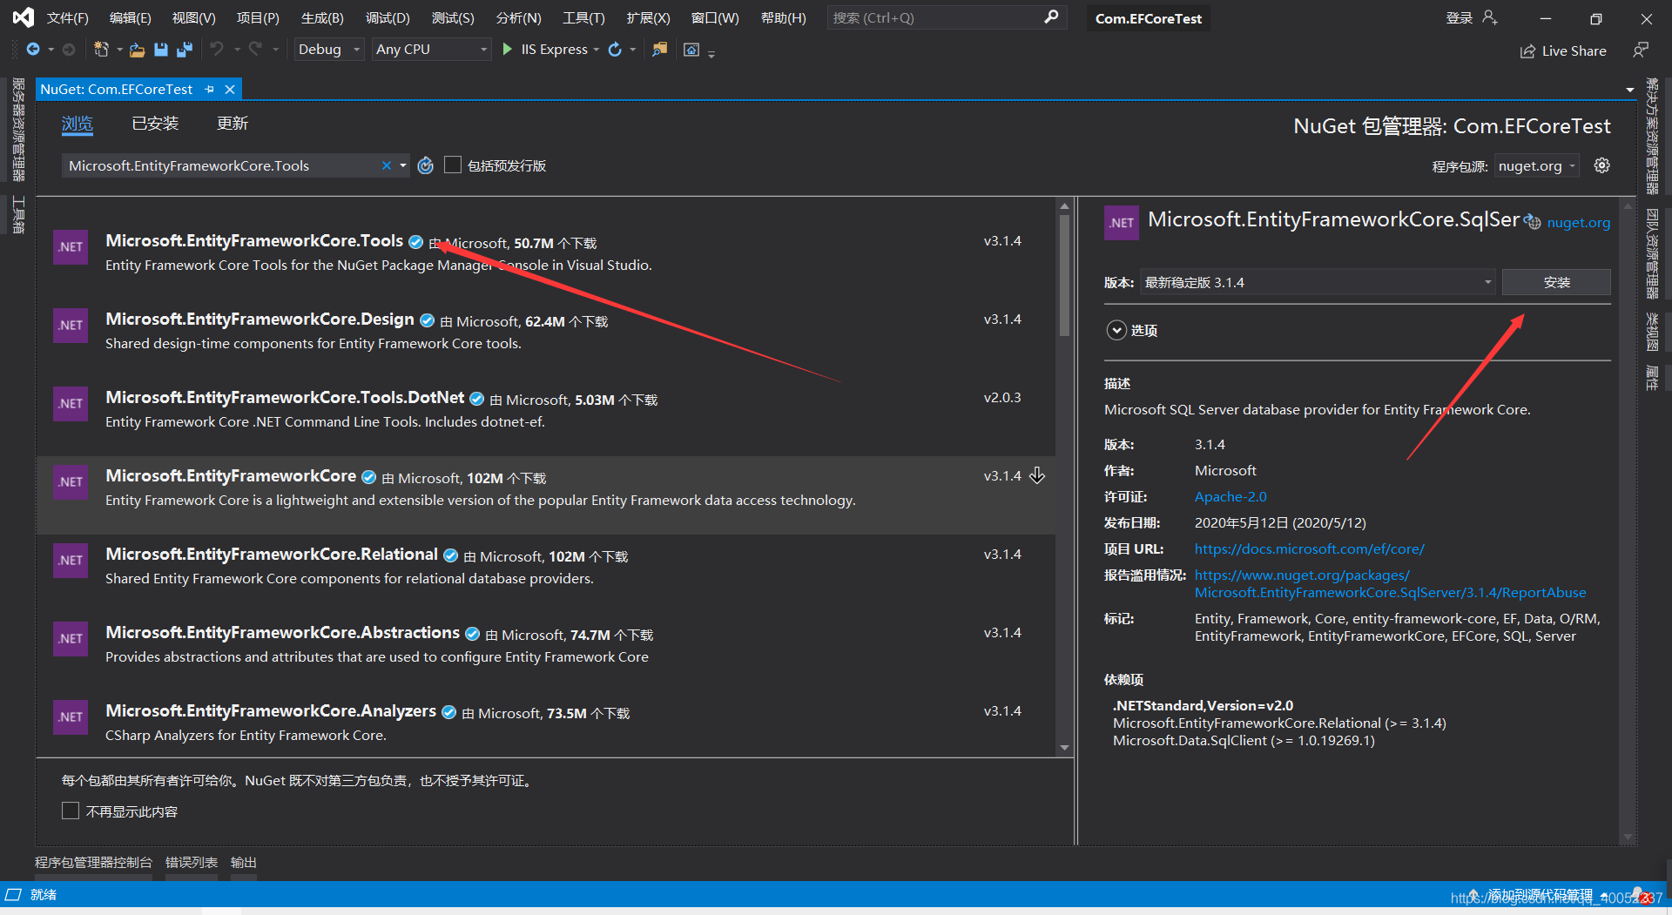Click download arrow on Microsoft.EntityFrameworkCore row
1672x915 pixels.
1037,475
